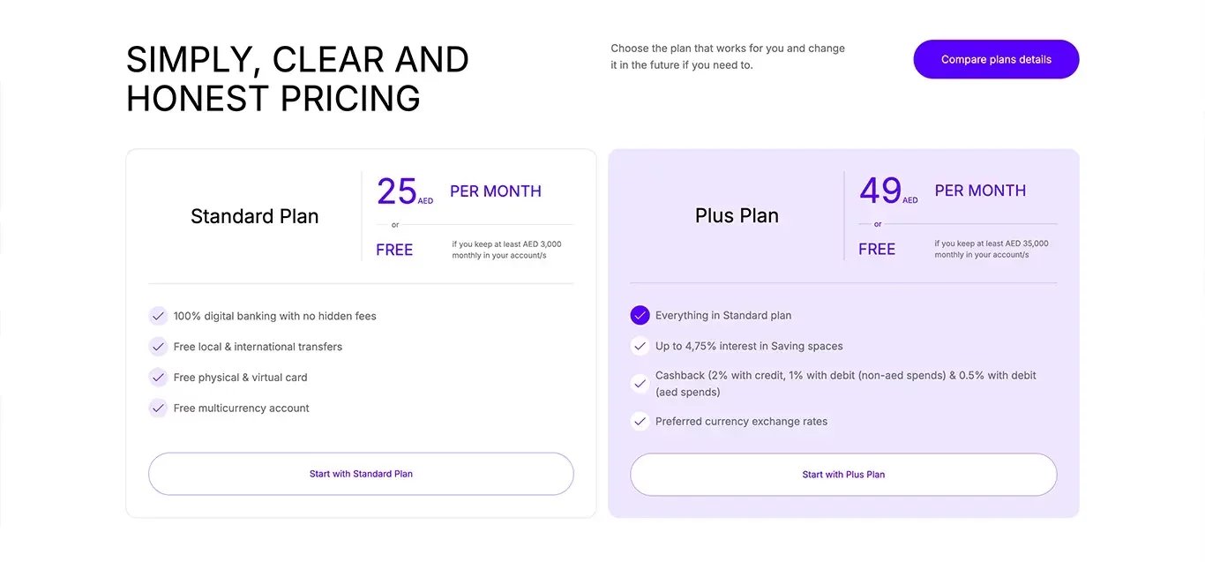Click checkmark beside Preferred currency exchange rates
1205x562 pixels.
(x=640, y=422)
